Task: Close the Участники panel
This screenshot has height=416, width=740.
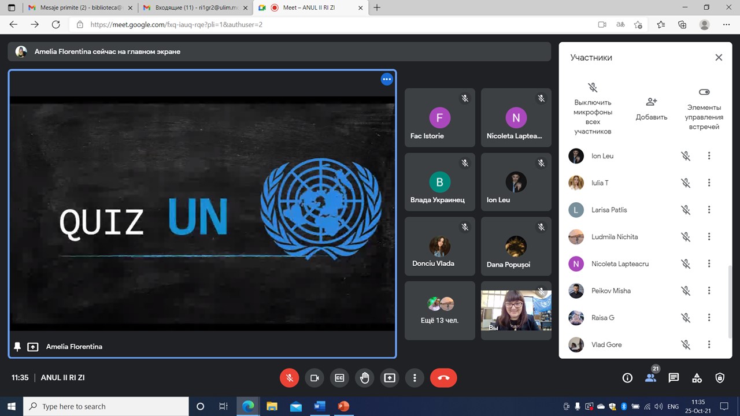Action: (x=719, y=57)
